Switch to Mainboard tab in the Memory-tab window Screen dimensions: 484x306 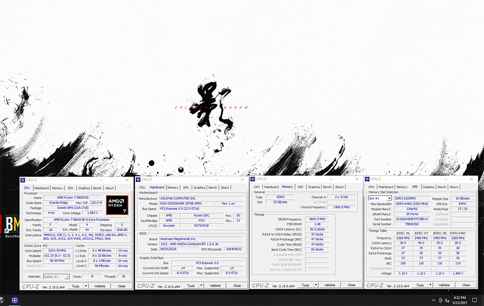(x=271, y=187)
